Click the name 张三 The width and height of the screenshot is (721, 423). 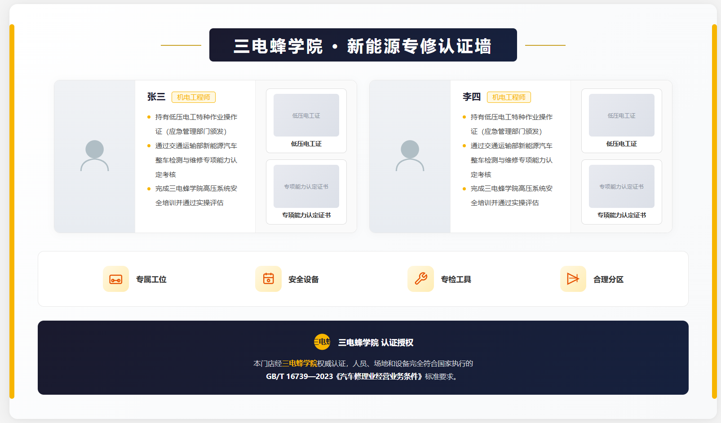click(156, 97)
